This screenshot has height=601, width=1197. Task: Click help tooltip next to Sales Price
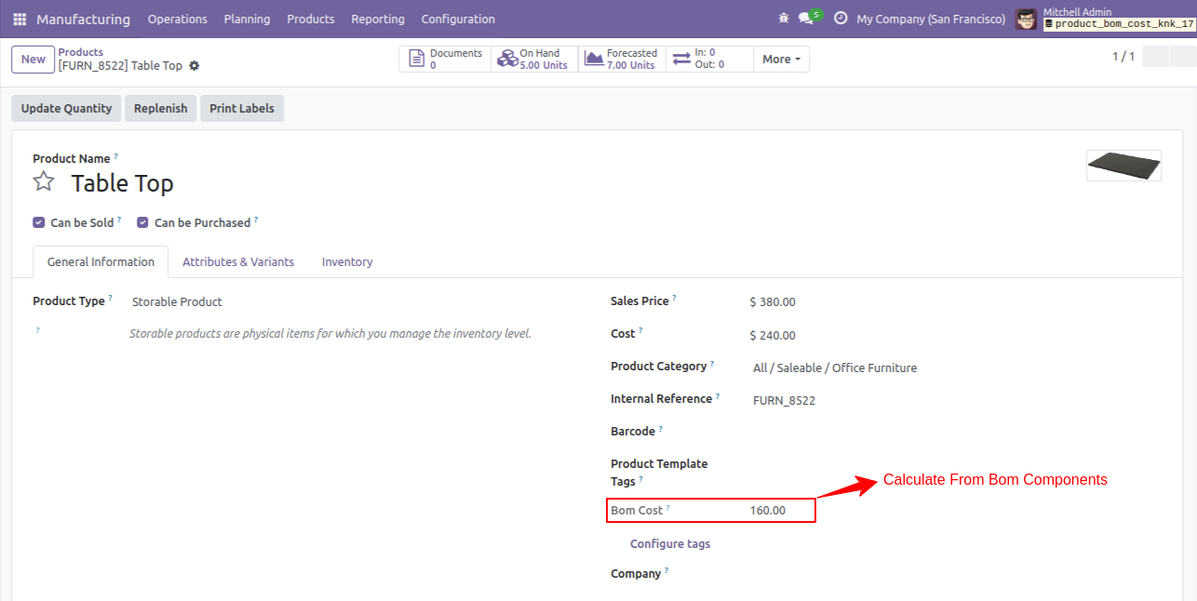coord(675,299)
